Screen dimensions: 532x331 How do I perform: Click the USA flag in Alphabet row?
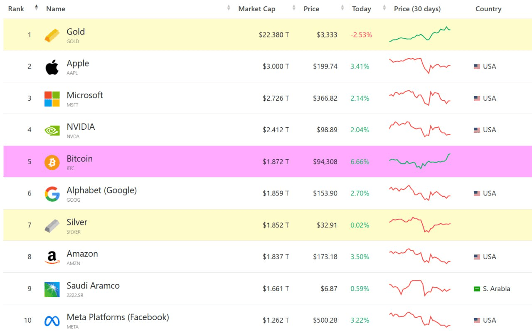pyautogui.click(x=477, y=193)
